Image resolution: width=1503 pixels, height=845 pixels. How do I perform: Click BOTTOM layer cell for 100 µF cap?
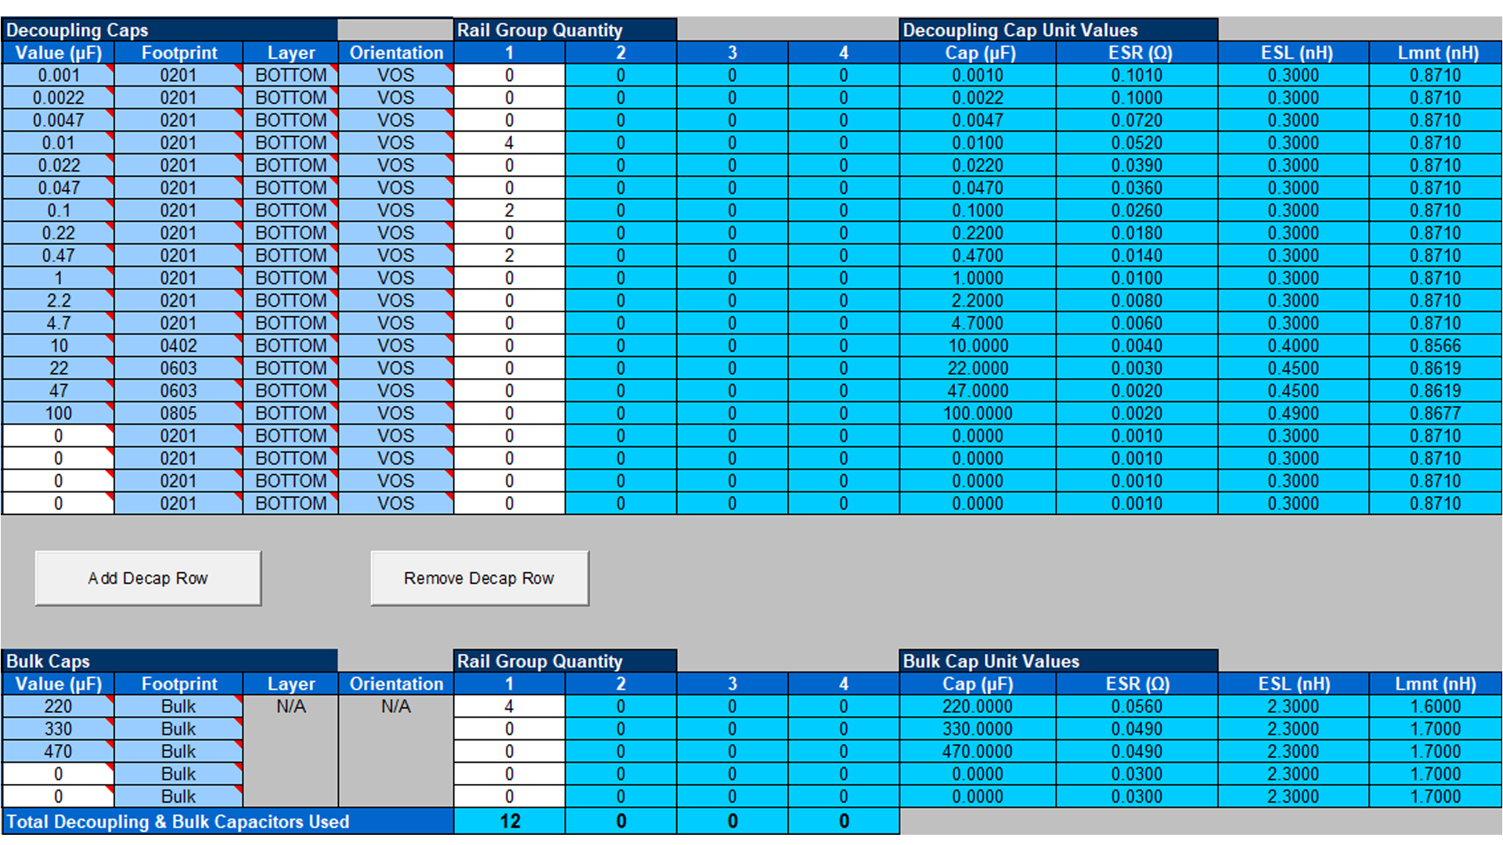pos(290,413)
